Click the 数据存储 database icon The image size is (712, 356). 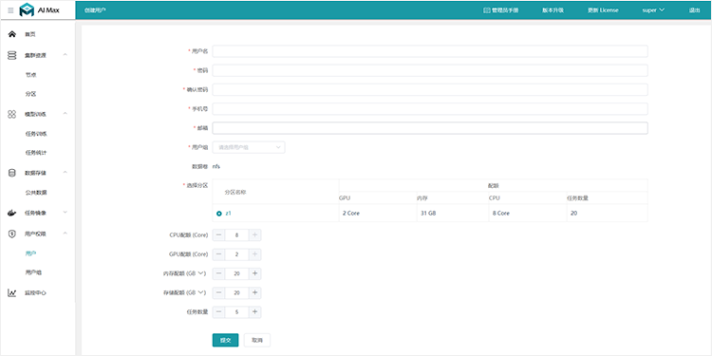click(12, 173)
